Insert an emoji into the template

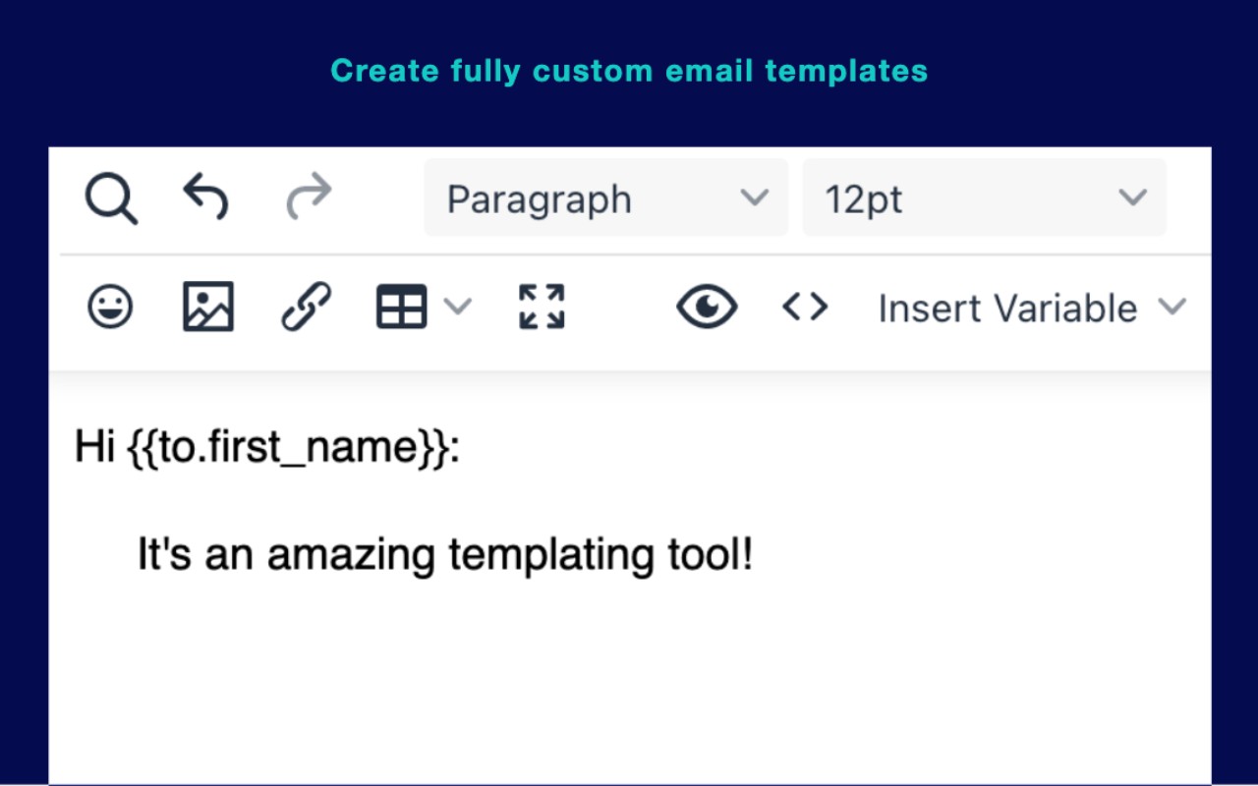coord(110,307)
